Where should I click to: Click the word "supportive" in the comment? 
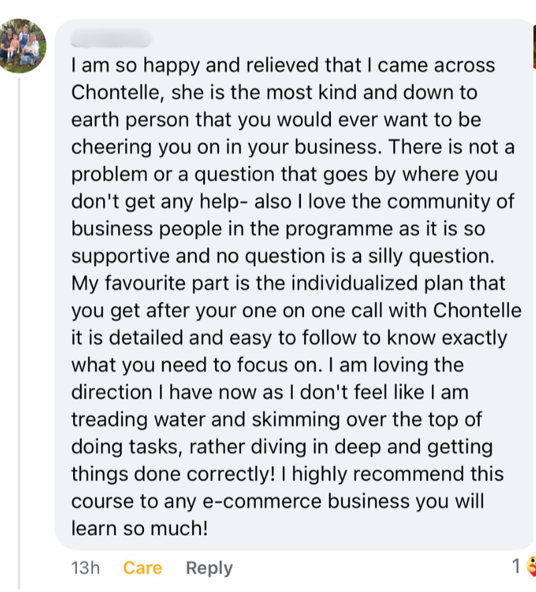pos(121,256)
